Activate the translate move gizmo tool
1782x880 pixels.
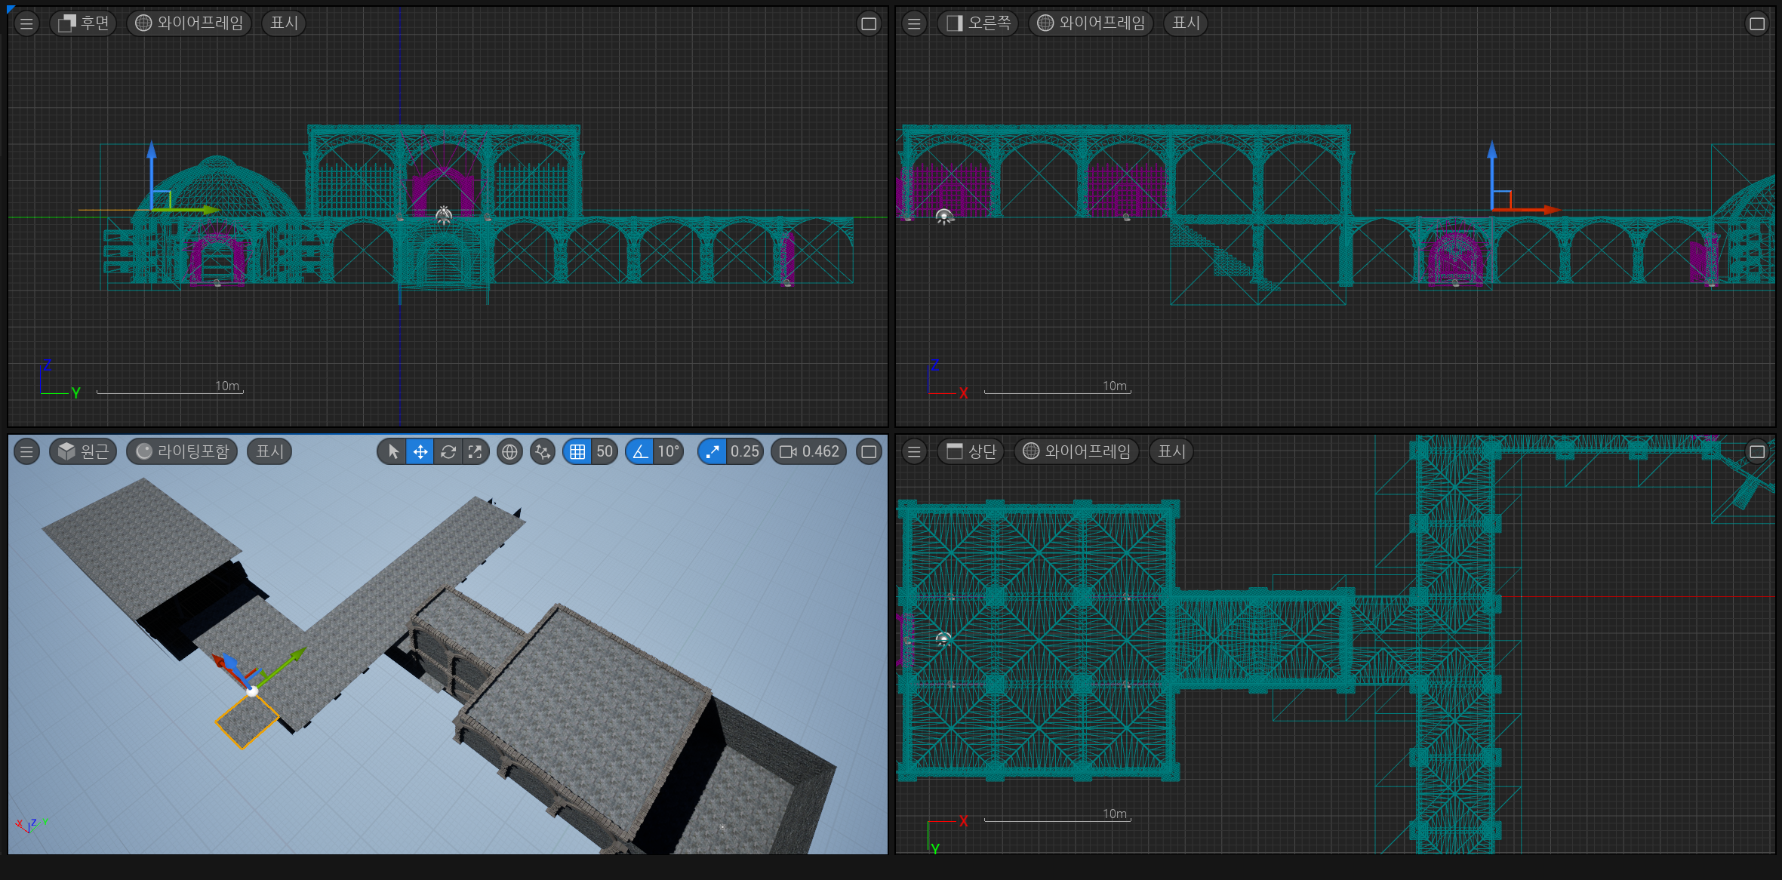[420, 451]
